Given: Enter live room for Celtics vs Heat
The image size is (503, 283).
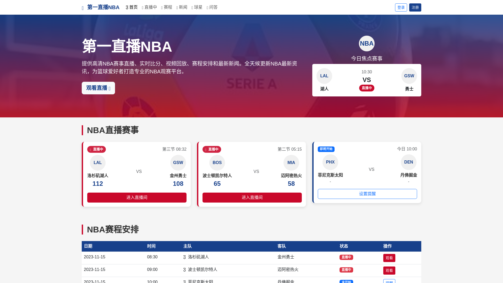Looking at the screenshot, I should [252, 198].
